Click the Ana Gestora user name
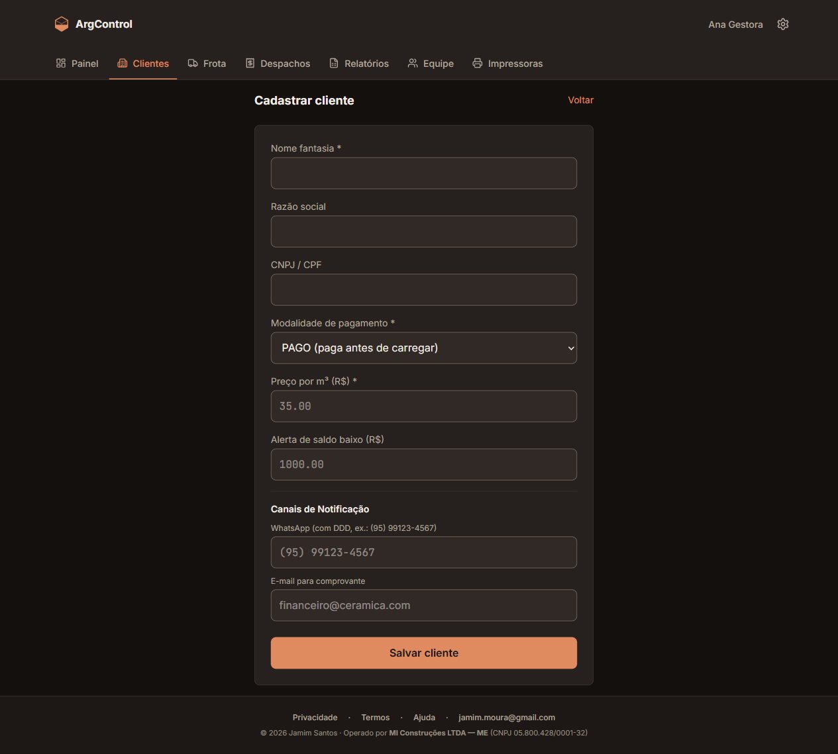The width and height of the screenshot is (838, 754). click(x=735, y=24)
